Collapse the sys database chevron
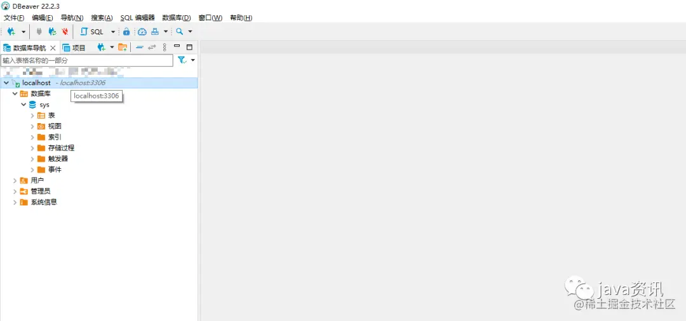This screenshot has width=686, height=321. coord(24,105)
